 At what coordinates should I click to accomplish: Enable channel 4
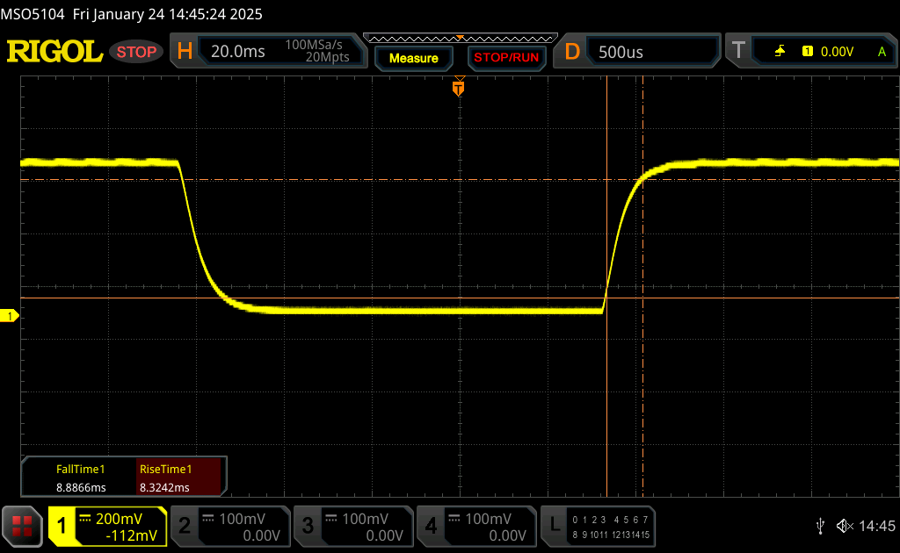pyautogui.click(x=431, y=526)
